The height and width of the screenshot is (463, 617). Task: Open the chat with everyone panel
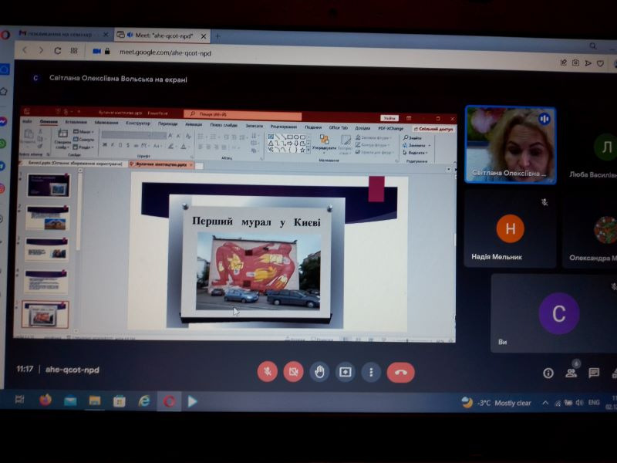594,373
